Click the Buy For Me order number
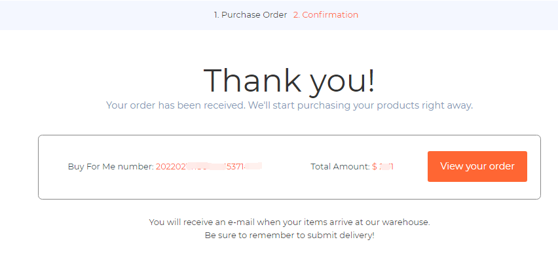Image resolution: width=558 pixels, height=263 pixels. (209, 166)
